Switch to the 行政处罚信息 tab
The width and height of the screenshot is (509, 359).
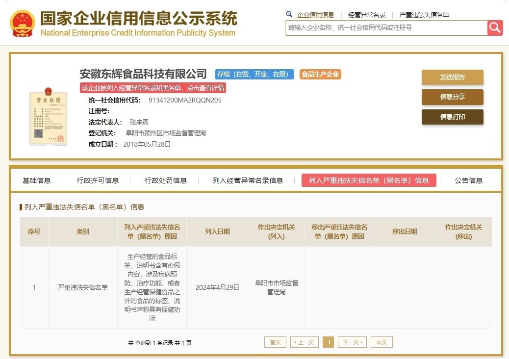click(x=166, y=180)
